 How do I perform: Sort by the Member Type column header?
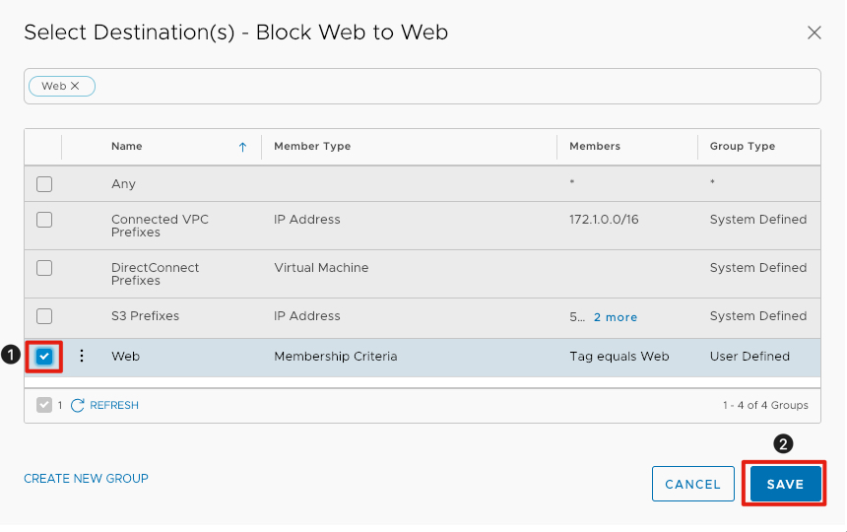[312, 147]
